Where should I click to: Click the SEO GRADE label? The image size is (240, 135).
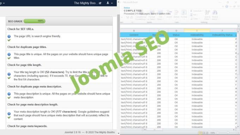click(x=15, y=21)
